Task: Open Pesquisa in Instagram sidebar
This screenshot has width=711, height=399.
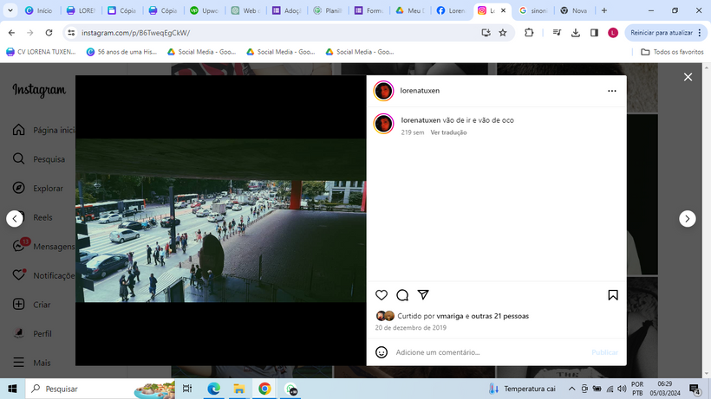Action: [39, 159]
